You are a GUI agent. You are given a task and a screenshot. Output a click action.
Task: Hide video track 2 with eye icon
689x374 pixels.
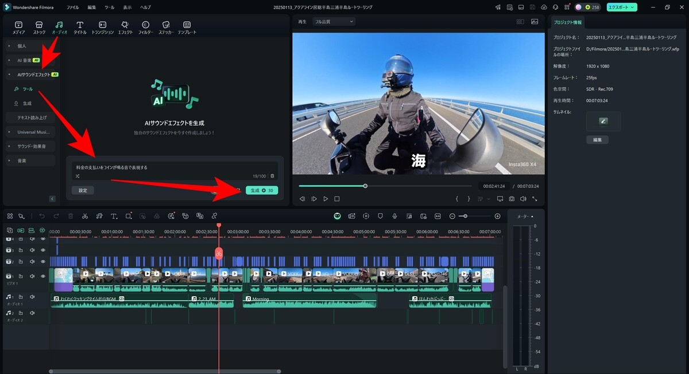[42, 261]
